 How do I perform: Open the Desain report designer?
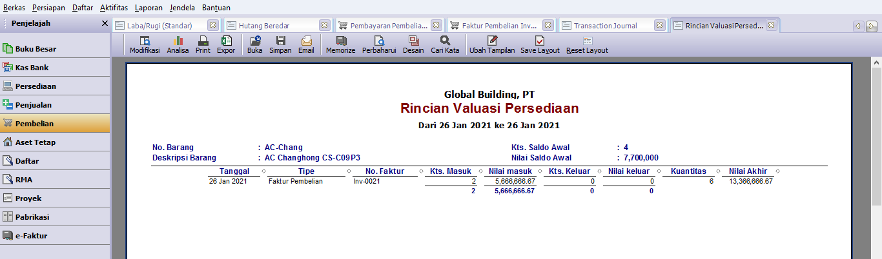click(x=413, y=45)
